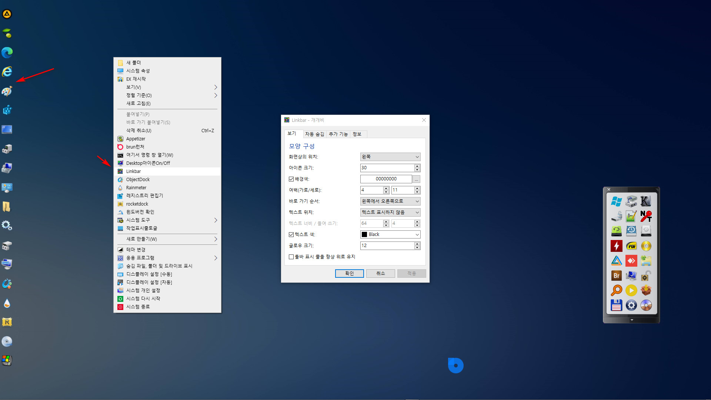The height and width of the screenshot is (400, 711).
Task: Click the 글로우 크기 input field
Action: [x=387, y=246]
